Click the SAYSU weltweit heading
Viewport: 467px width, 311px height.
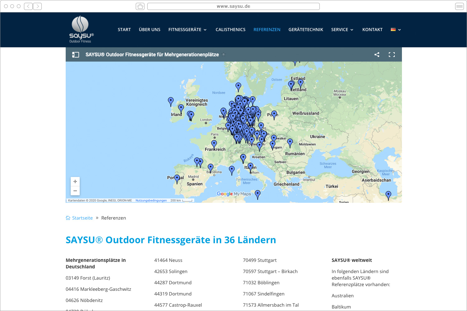point(352,260)
